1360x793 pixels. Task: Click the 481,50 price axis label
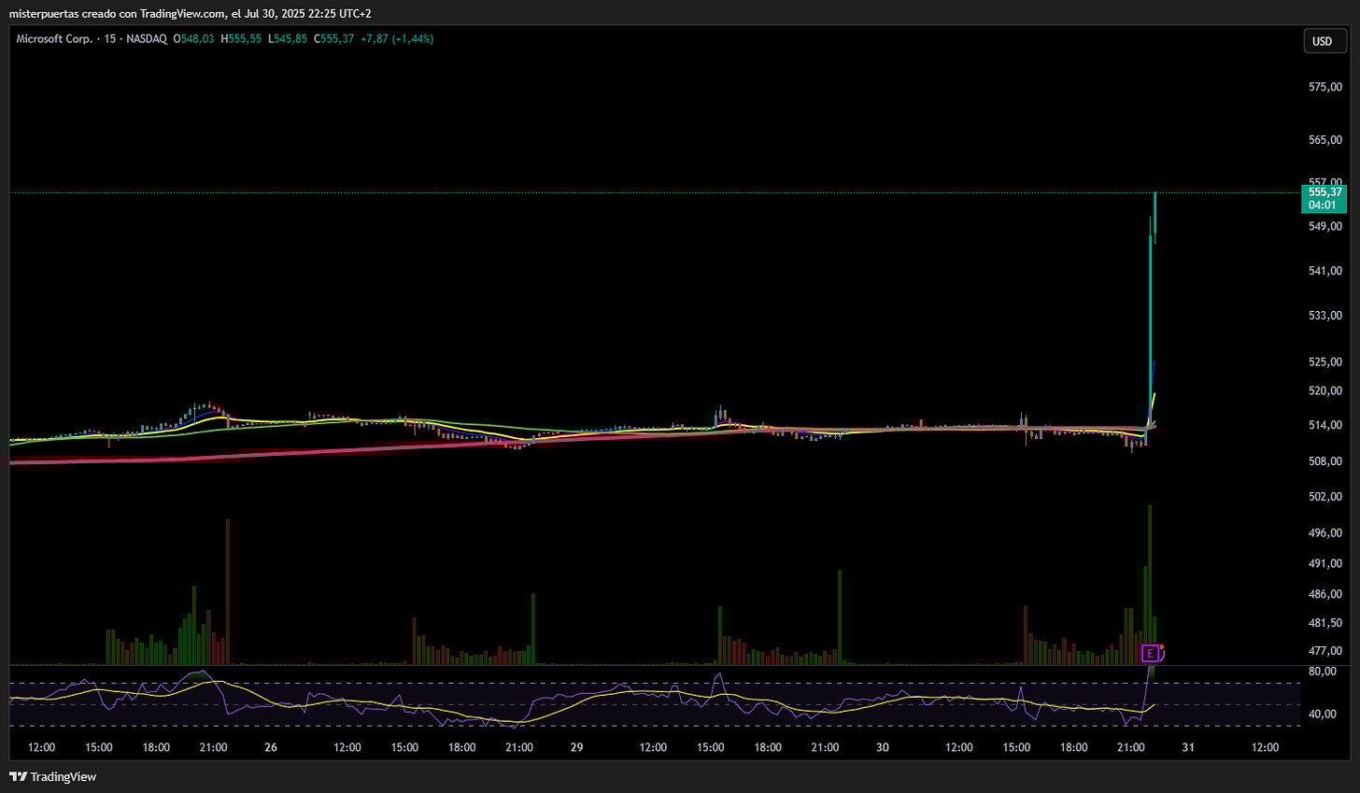[1325, 623]
